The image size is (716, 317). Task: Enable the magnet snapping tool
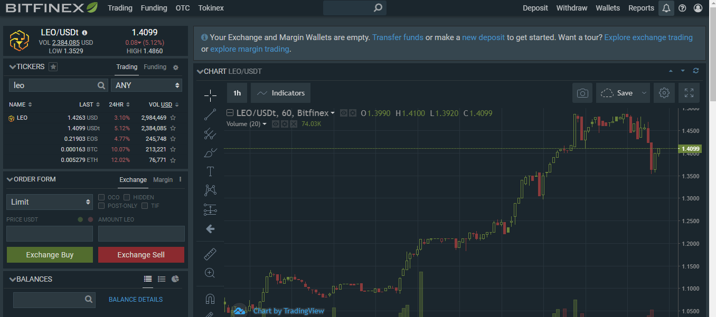[210, 298]
